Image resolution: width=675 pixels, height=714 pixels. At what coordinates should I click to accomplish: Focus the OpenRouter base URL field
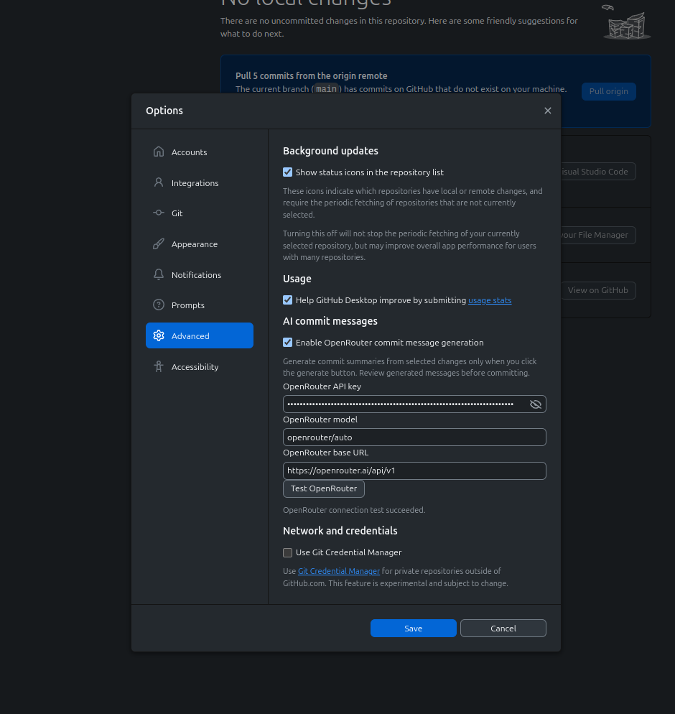point(414,470)
